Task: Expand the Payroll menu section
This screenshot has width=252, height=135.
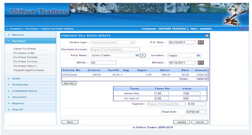Action: 30,110
